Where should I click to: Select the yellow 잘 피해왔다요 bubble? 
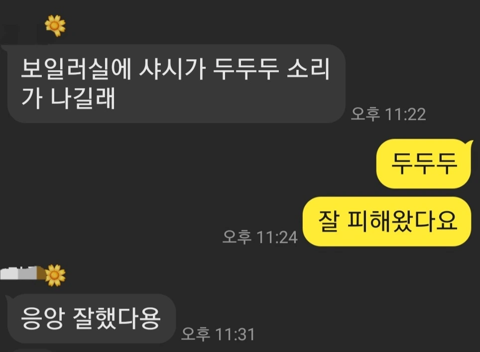pos(387,222)
